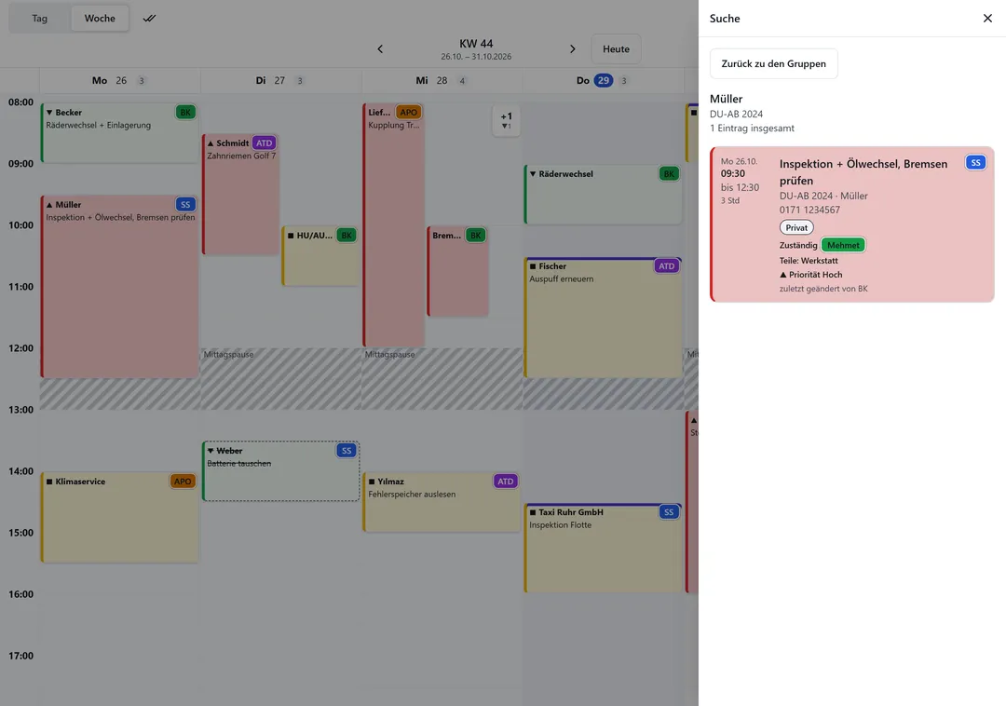Click the APO badge on the Lief... appointment
1006x706 pixels.
(409, 112)
